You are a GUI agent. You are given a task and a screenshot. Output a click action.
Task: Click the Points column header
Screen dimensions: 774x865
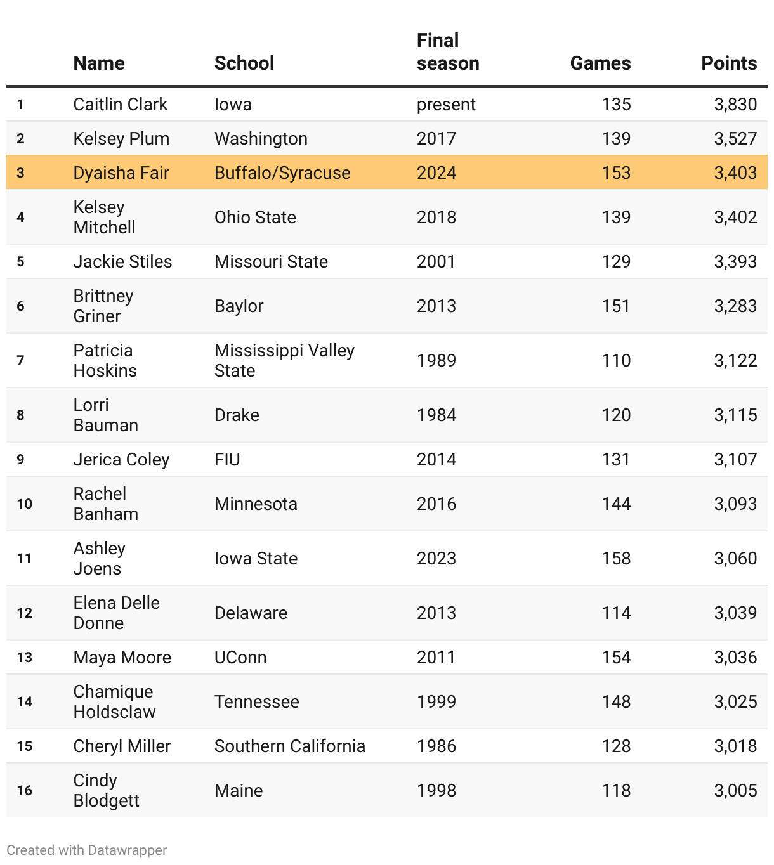point(729,63)
